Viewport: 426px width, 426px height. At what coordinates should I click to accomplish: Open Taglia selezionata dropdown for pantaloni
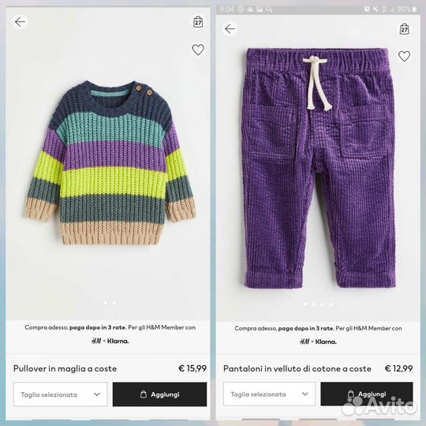[269, 394]
